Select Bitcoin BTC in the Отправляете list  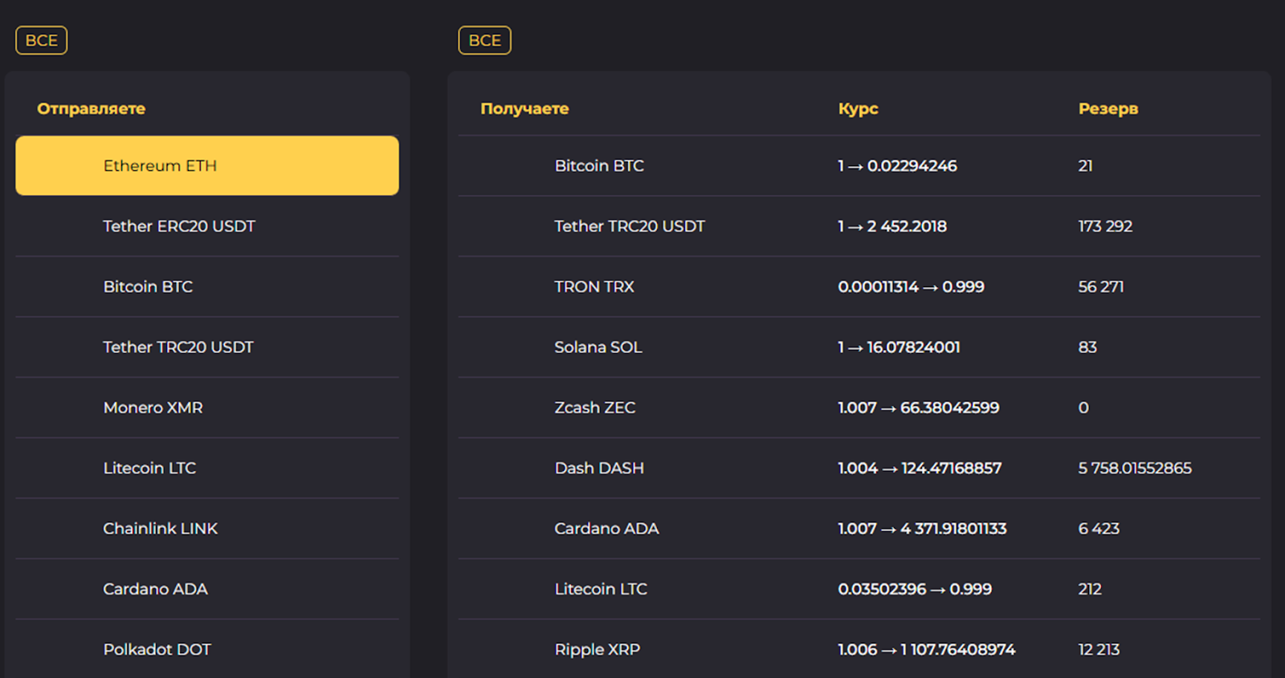207,286
